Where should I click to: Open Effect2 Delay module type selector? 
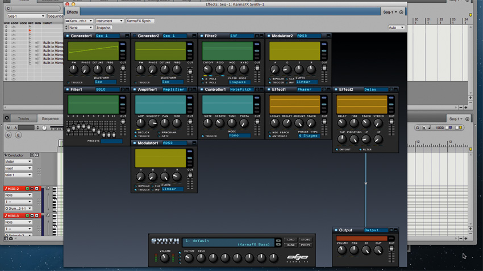click(376, 90)
